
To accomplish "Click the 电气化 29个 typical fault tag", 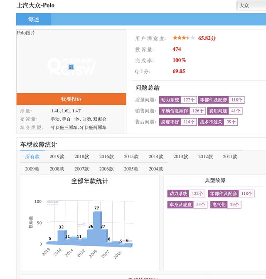I will [226, 204].
